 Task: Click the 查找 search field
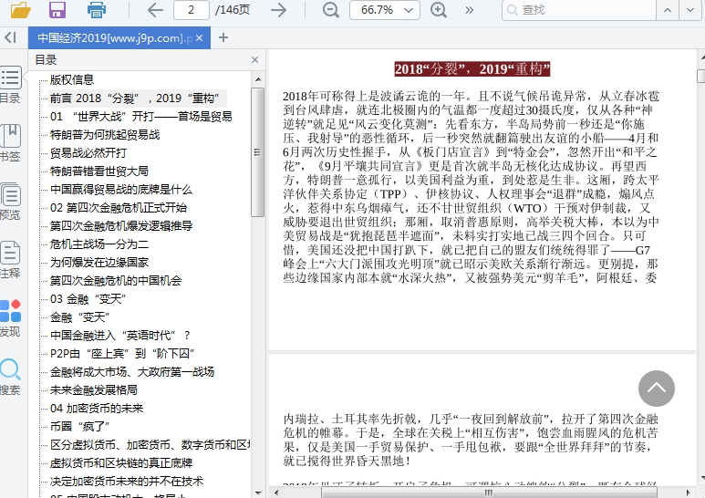[579, 10]
